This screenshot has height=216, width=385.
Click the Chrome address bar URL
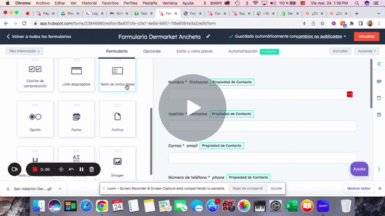[x=128, y=23]
